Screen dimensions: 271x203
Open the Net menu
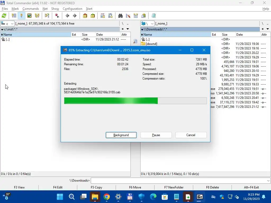pyautogui.click(x=45, y=9)
